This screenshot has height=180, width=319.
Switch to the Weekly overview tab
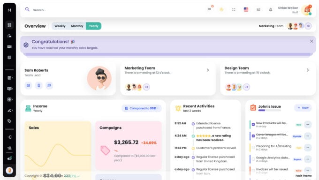pos(60,26)
